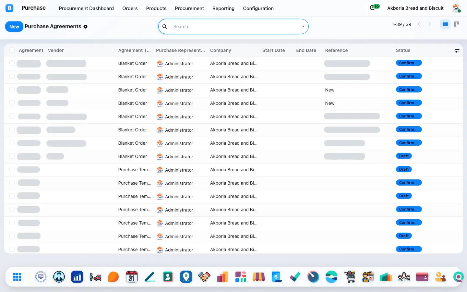
Task: Open optional columns adjust icon in table header
Action: tap(457, 50)
